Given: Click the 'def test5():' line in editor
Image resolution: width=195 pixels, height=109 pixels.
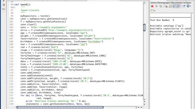Looking at the screenshot, I should point(23,5).
